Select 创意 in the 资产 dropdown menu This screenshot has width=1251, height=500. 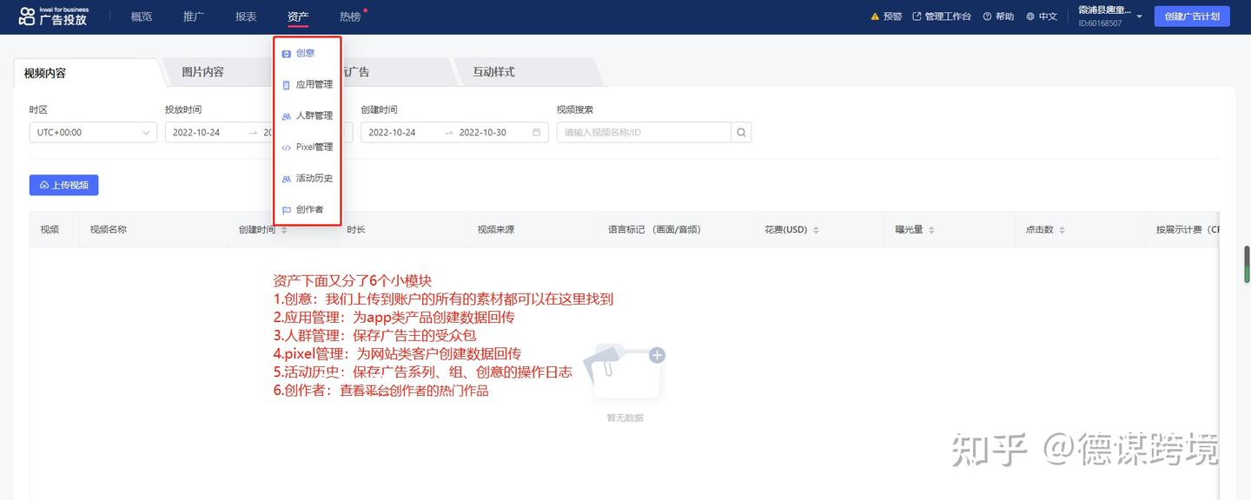point(306,53)
